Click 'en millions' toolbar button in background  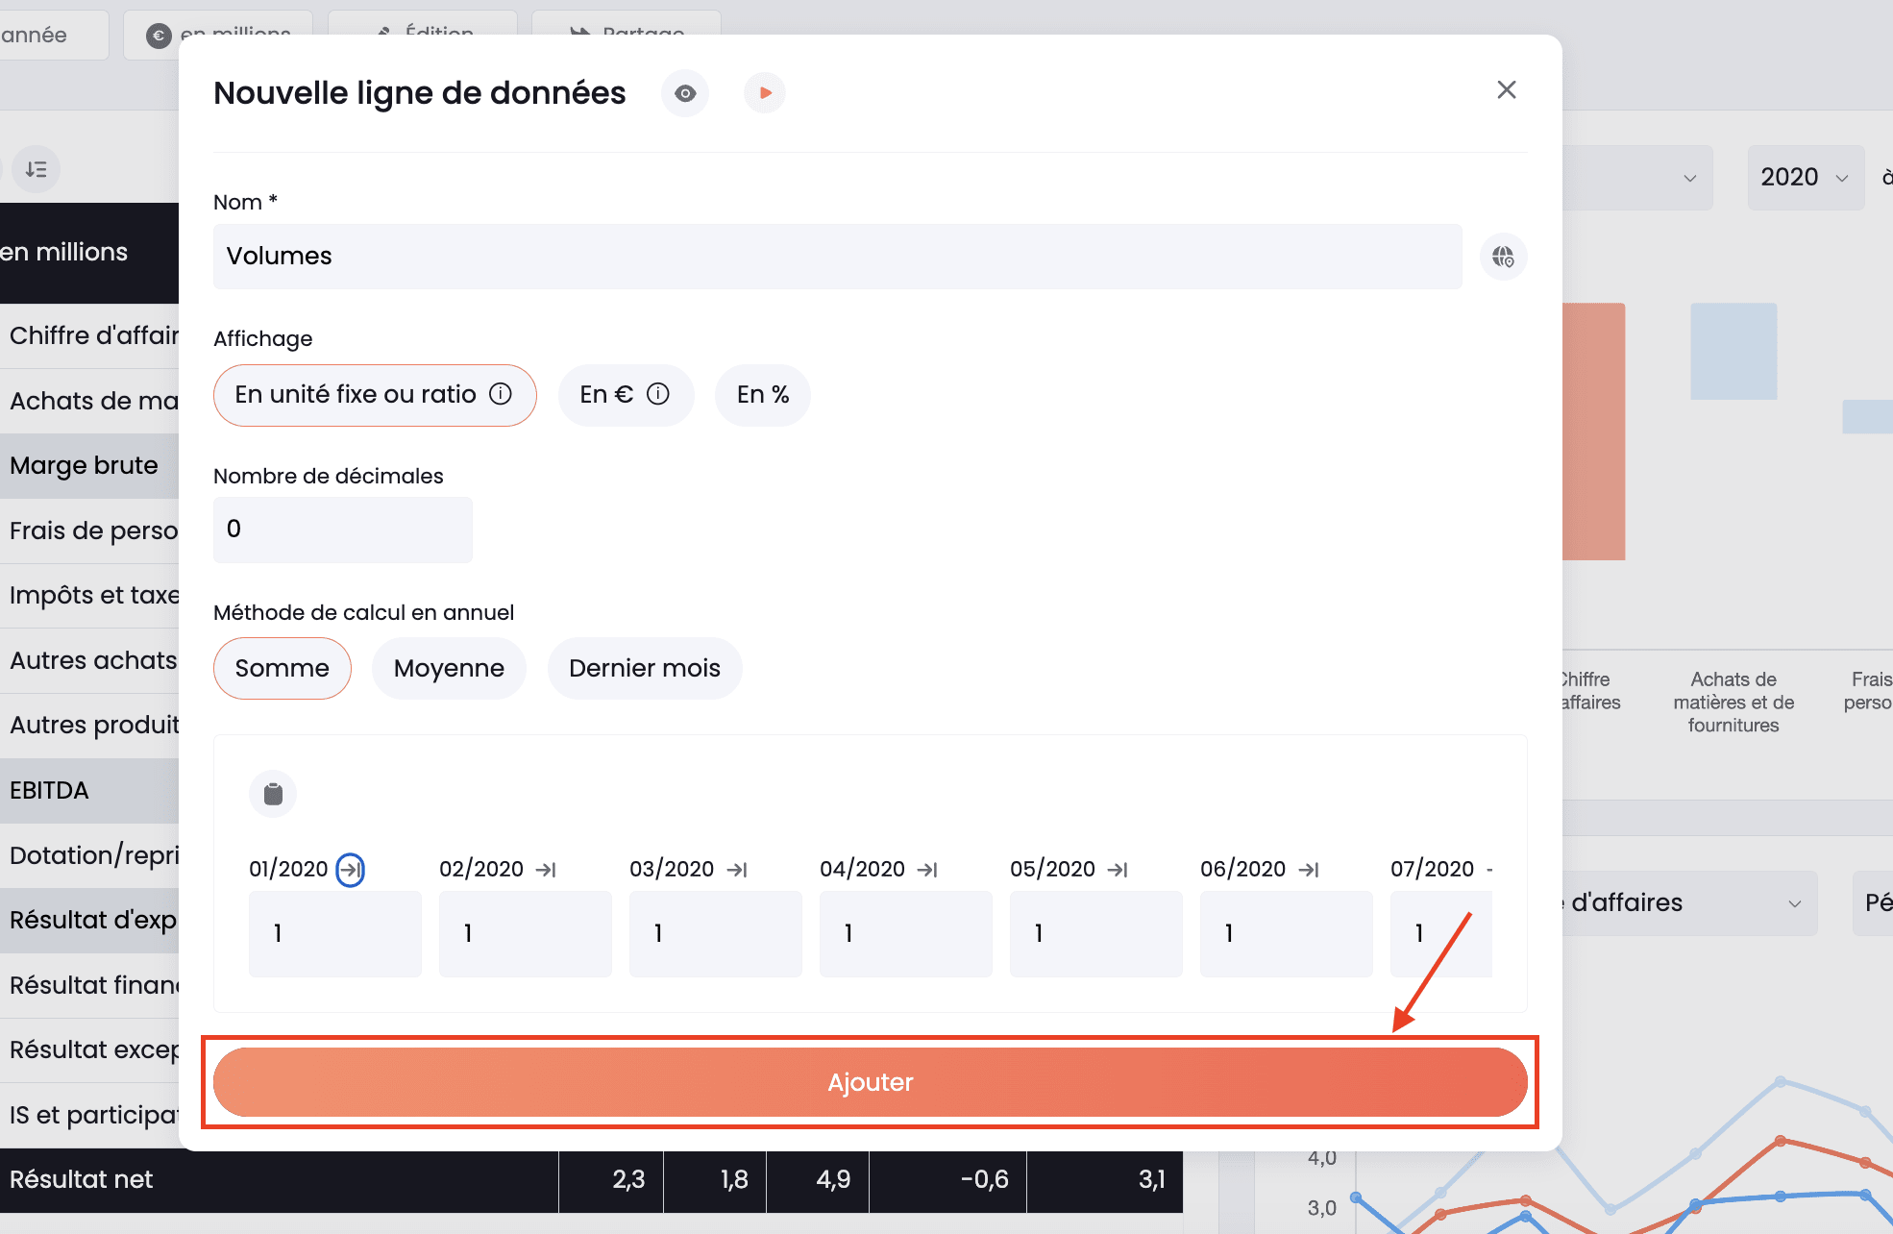(218, 35)
